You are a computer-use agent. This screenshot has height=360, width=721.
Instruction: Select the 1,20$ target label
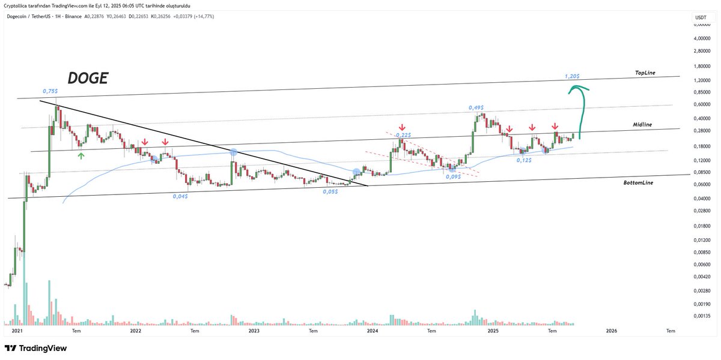[x=572, y=76]
